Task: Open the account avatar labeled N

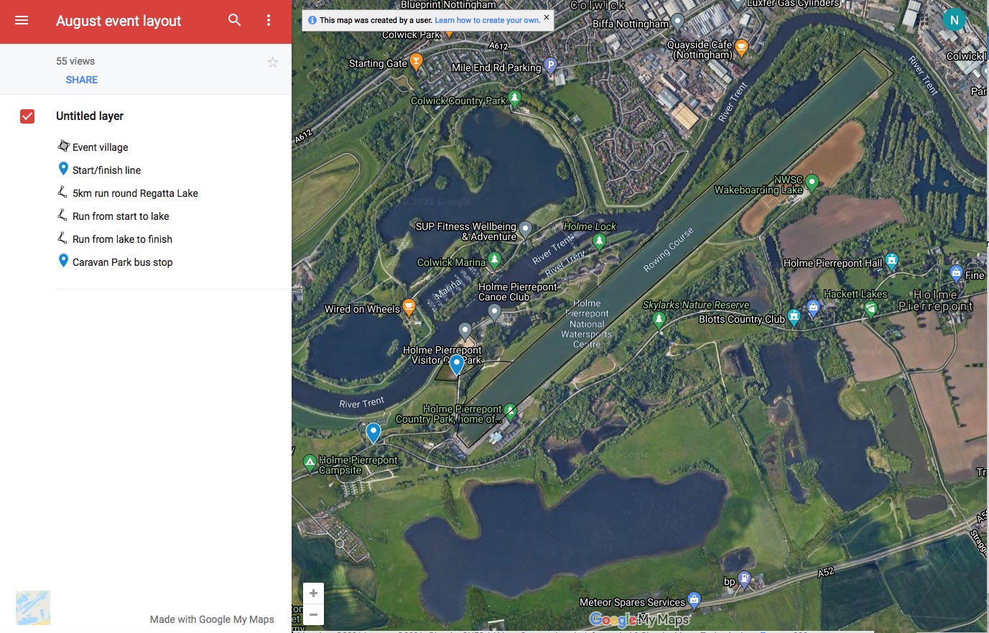Action: point(954,20)
